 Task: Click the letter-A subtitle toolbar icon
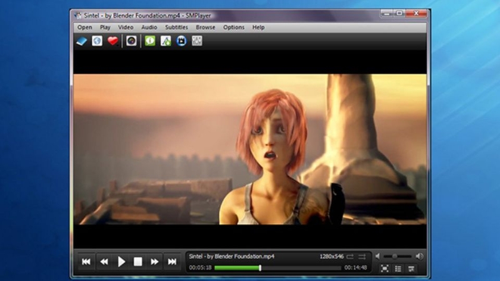coord(166,41)
